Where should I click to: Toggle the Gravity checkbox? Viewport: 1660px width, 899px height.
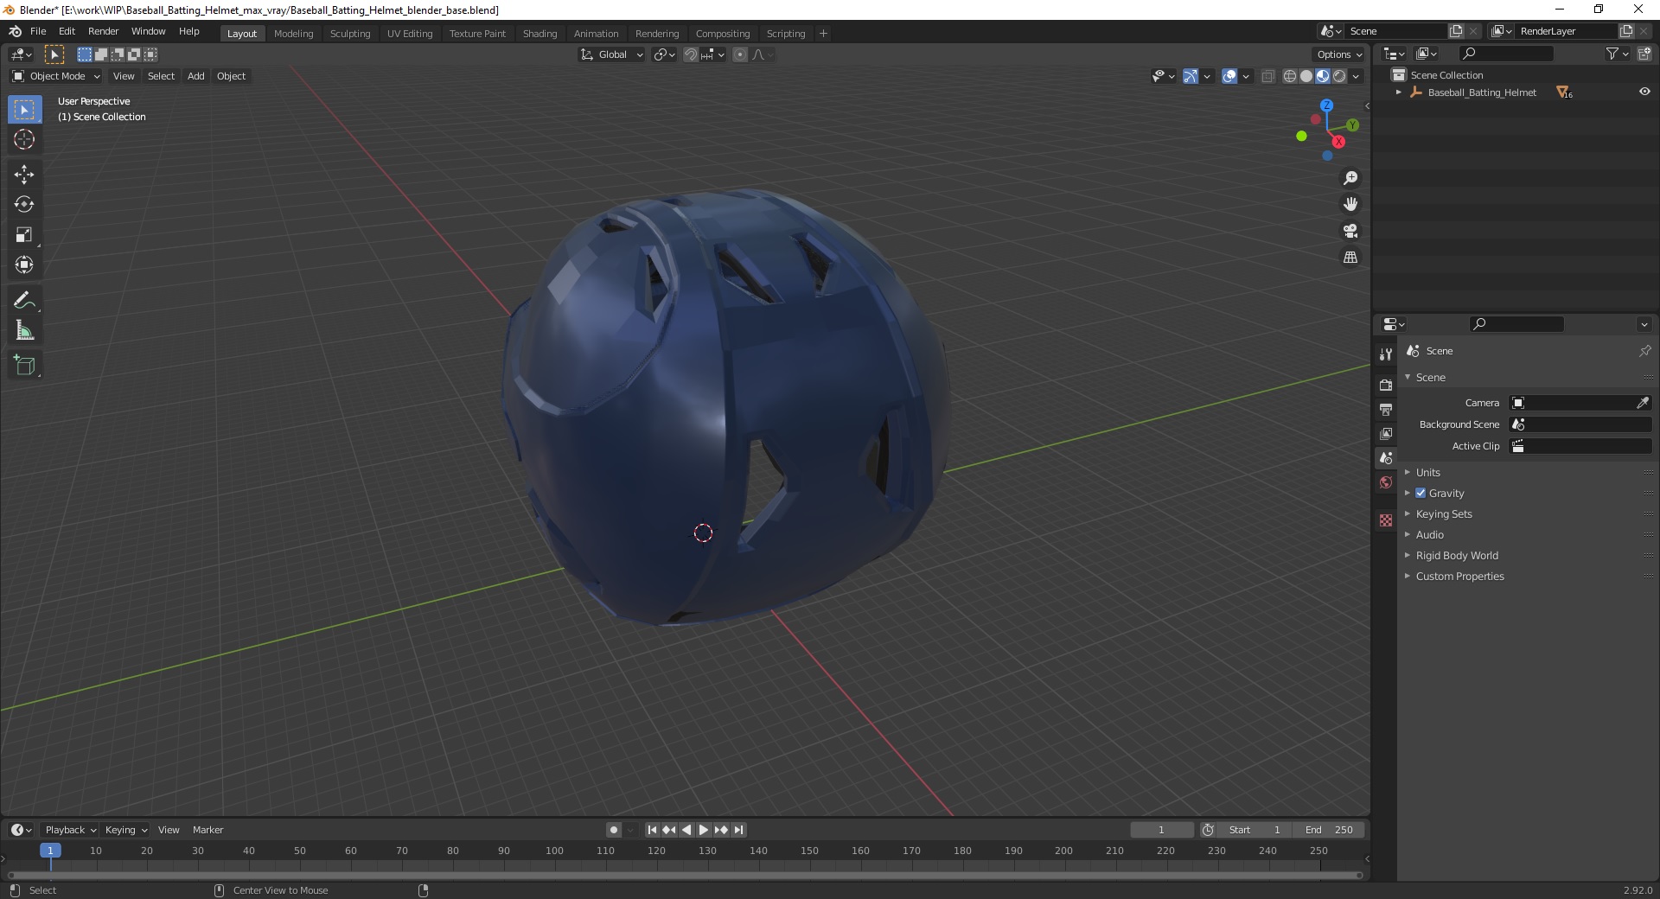pyautogui.click(x=1421, y=493)
